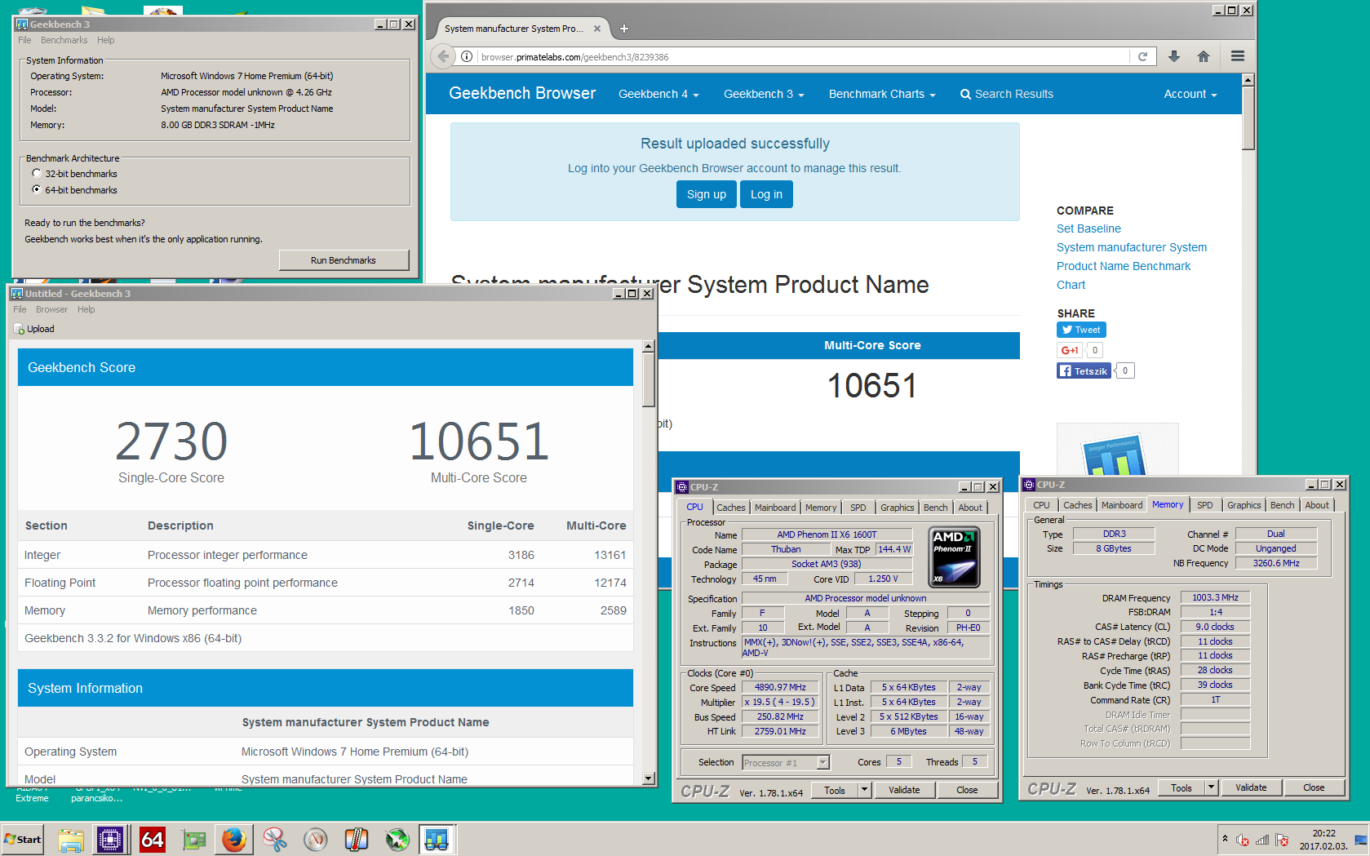Open the Snipping Tool scissors taskbar icon
Image resolution: width=1370 pixels, height=856 pixels.
[275, 839]
